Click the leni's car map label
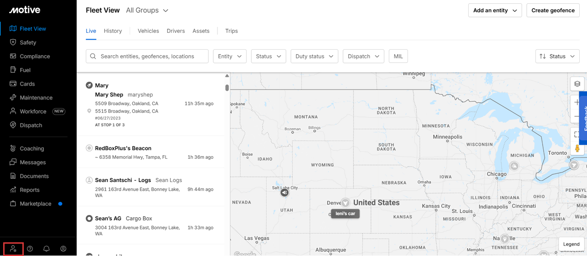The width and height of the screenshot is (587, 256). 345,213
